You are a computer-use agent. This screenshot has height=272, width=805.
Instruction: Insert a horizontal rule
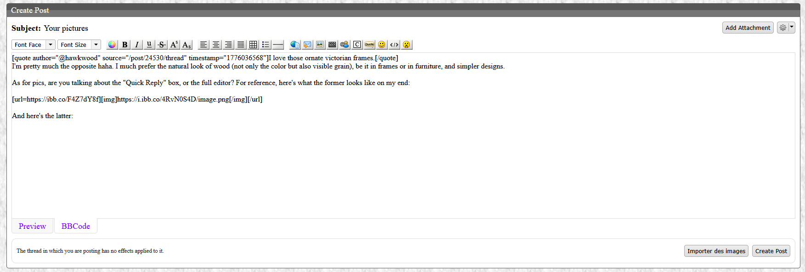pos(278,45)
